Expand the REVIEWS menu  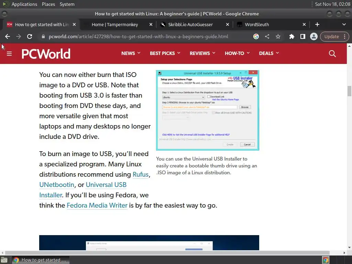click(202, 53)
